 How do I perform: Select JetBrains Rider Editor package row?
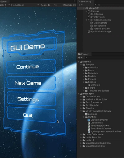(100, 100)
